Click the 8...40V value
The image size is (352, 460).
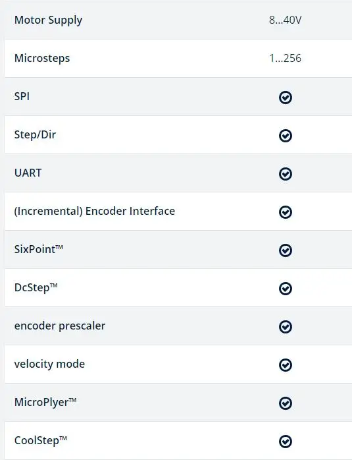286,20
